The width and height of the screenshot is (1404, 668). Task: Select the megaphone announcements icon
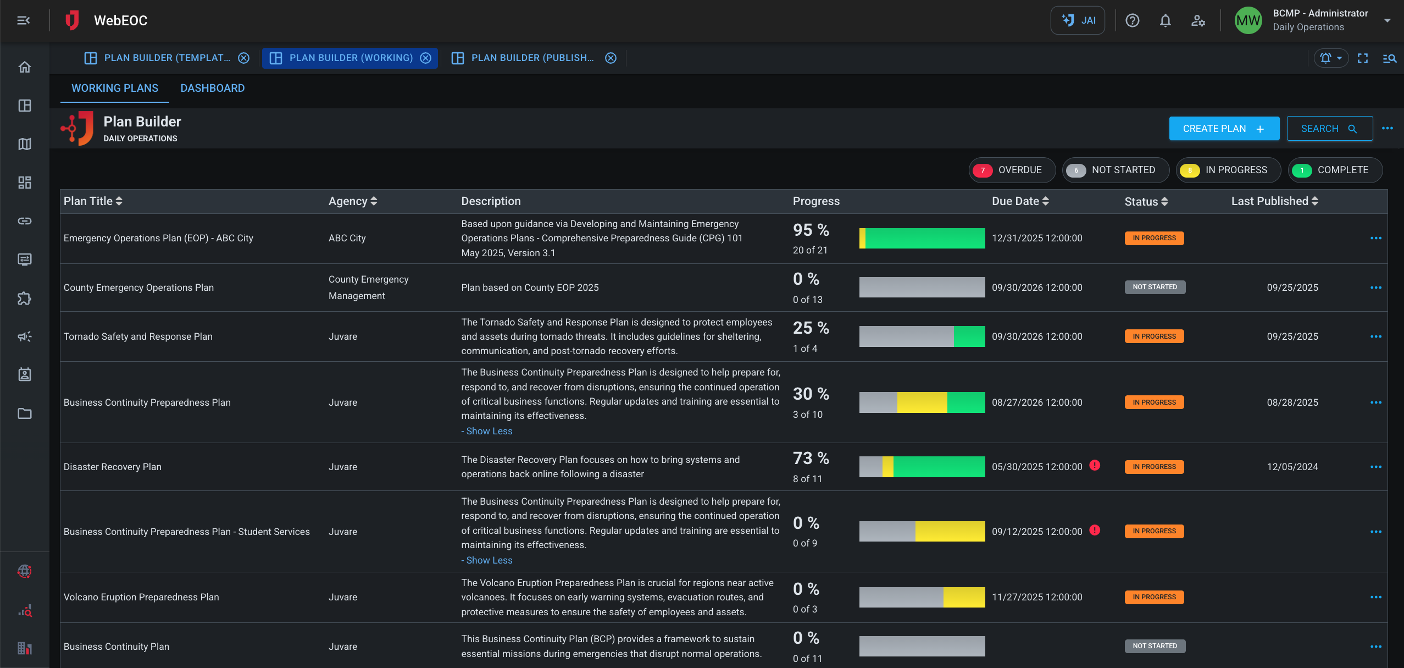pyautogui.click(x=25, y=336)
